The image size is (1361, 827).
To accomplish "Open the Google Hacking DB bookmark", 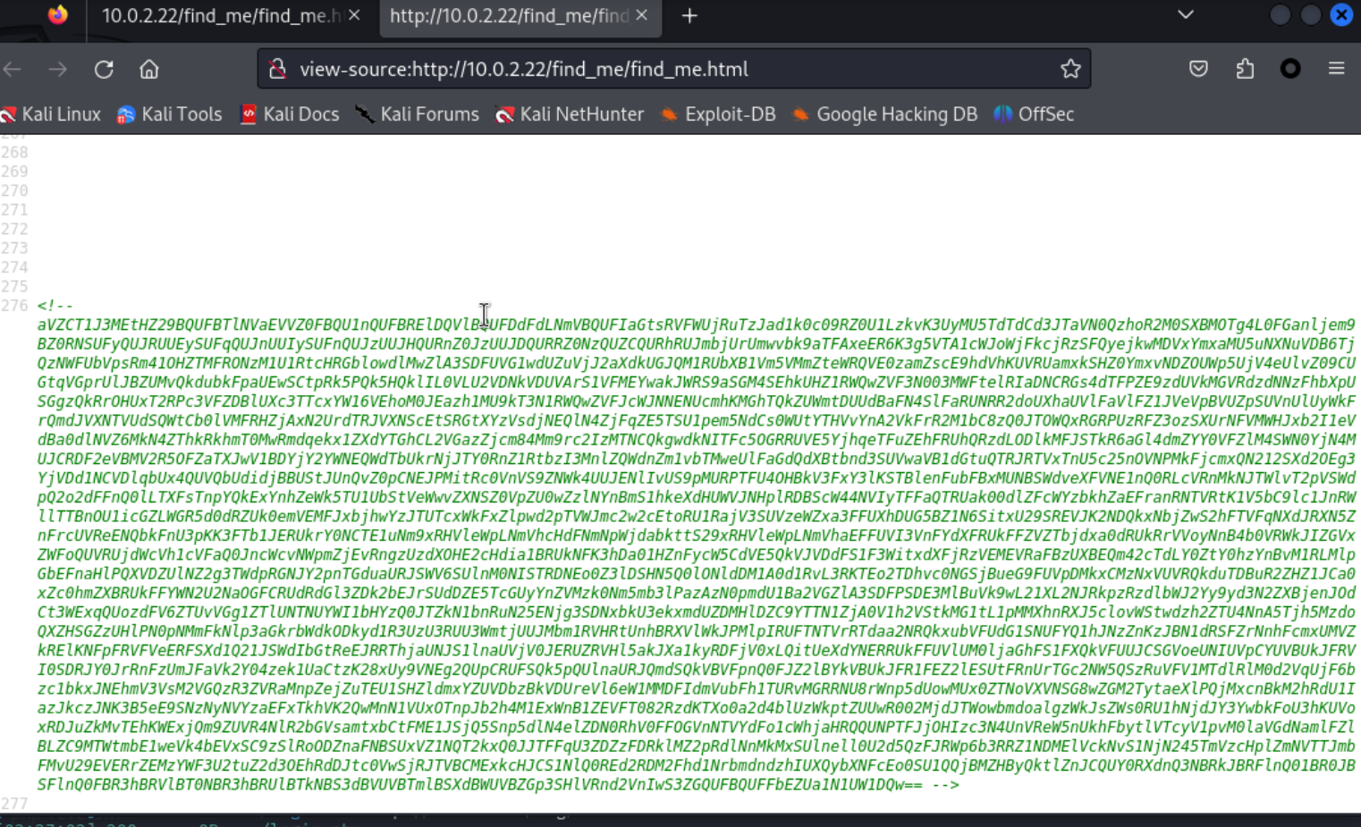I will pyautogui.click(x=885, y=114).
